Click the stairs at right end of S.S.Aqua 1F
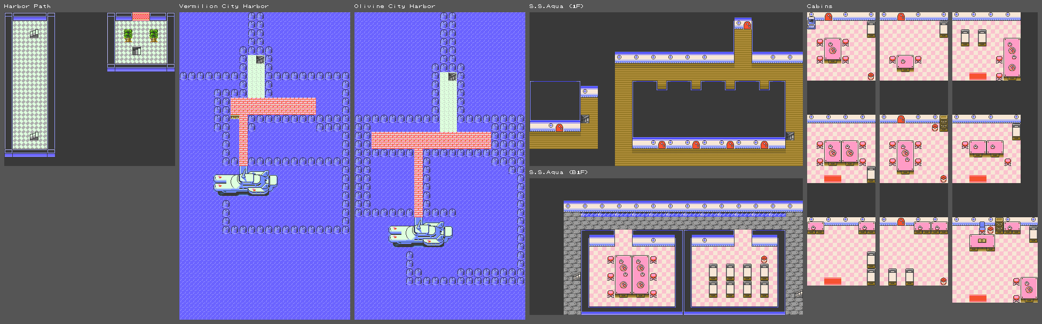Viewport: 1042px width, 324px height. (790, 136)
